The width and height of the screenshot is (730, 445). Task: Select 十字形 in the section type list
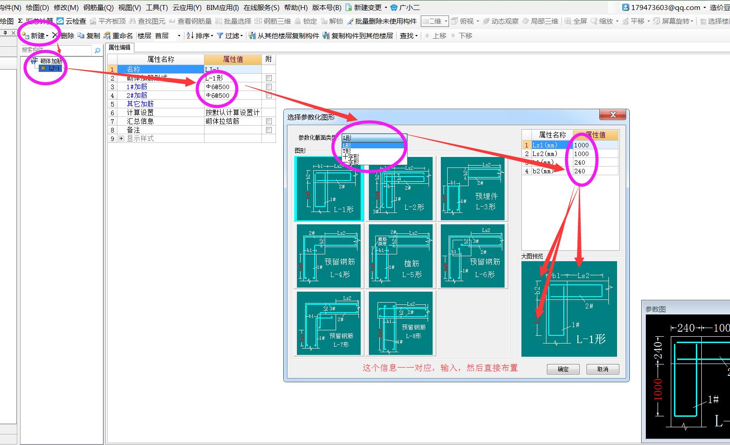373,156
